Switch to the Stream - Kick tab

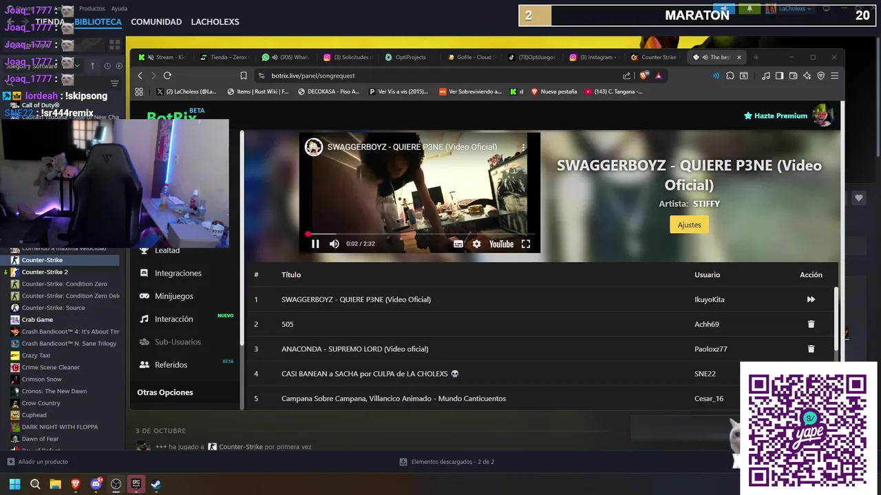click(x=161, y=57)
